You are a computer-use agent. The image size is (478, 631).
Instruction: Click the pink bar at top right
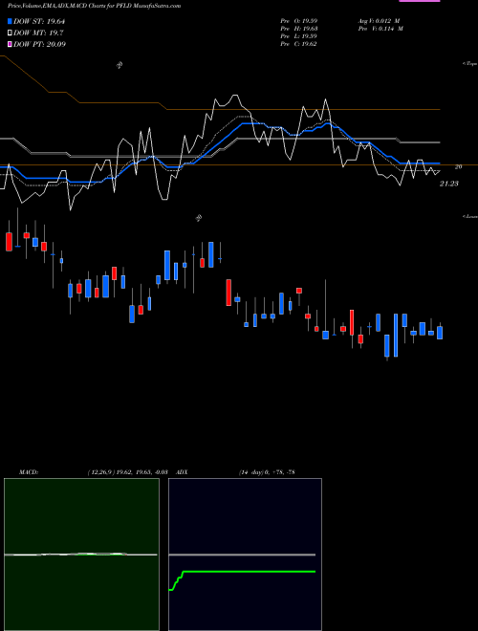[420, 1]
